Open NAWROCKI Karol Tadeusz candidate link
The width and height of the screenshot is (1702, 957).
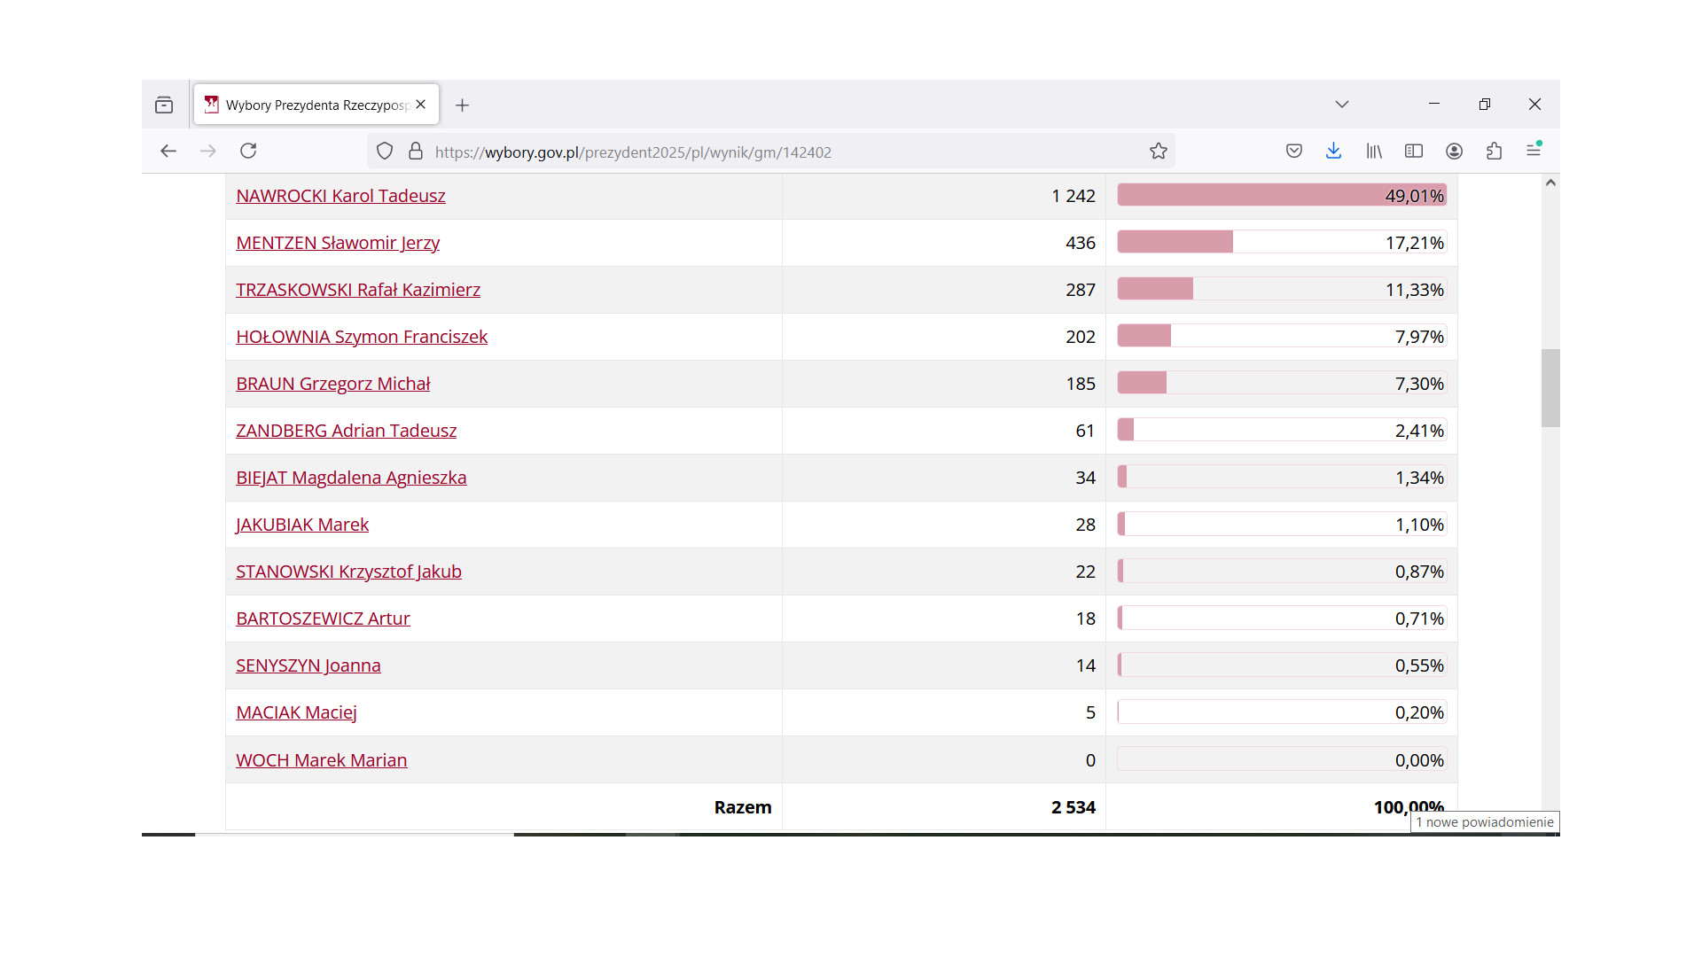[x=340, y=196]
